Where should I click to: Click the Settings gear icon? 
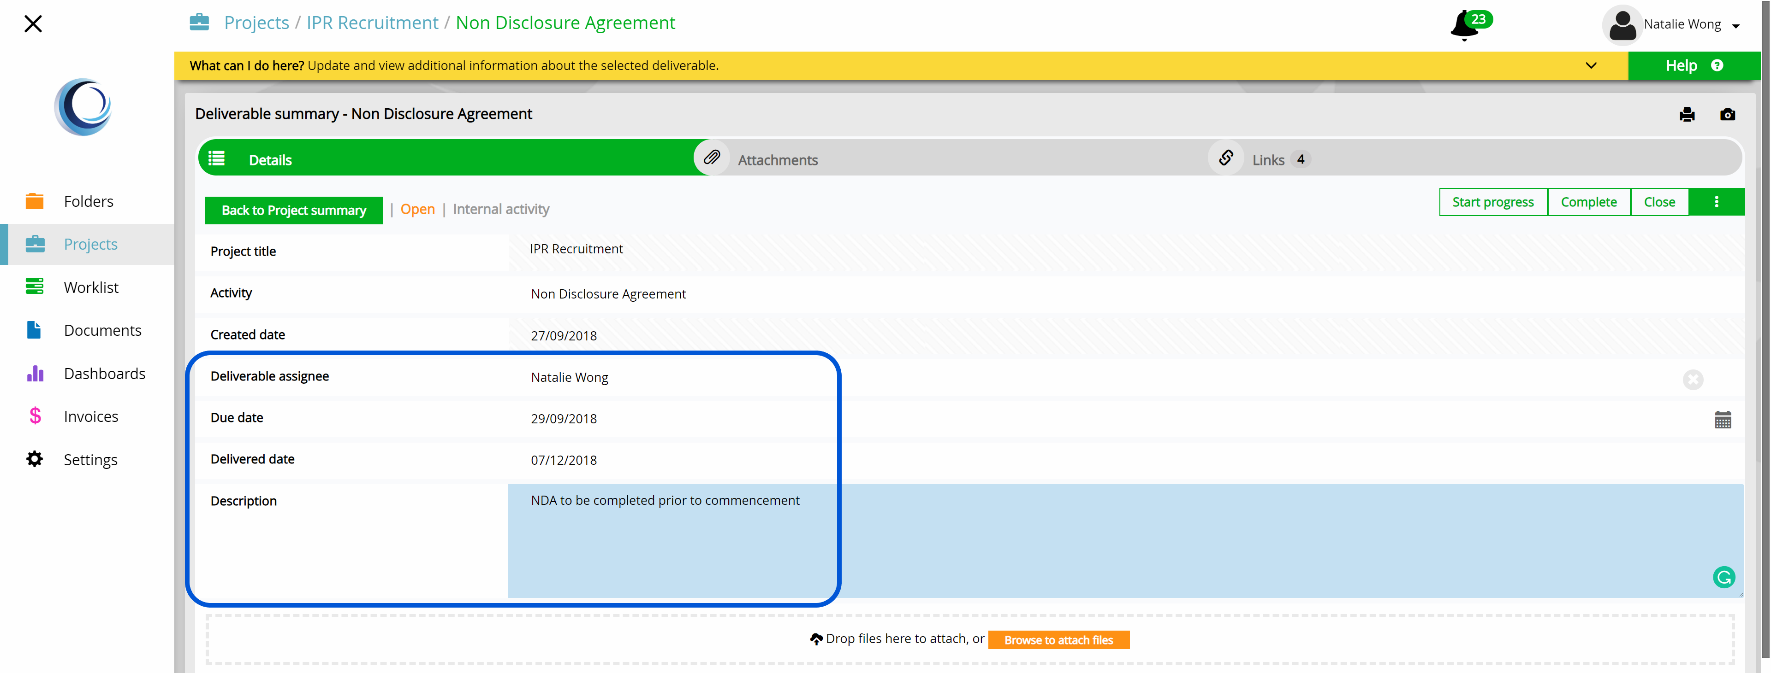click(x=35, y=459)
